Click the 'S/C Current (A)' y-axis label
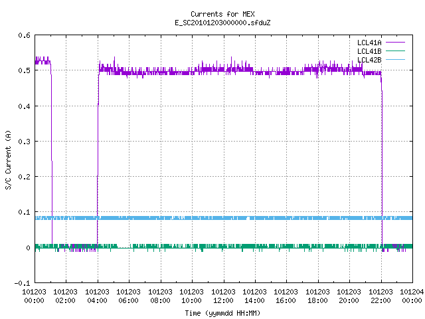Viewport: 425px width, 319px height. [9, 159]
